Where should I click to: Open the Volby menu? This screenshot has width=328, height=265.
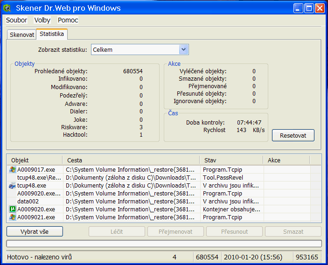pyautogui.click(x=42, y=20)
